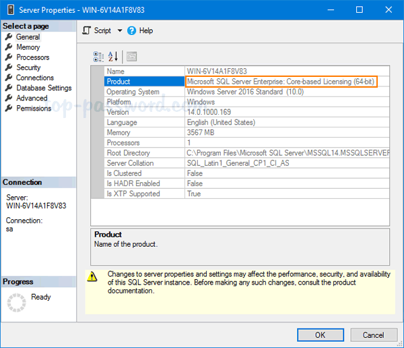Click the Server Properties window title icon

[10, 10]
